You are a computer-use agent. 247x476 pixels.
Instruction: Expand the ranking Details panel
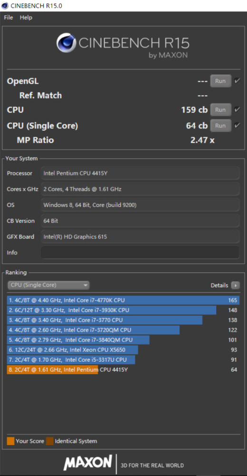coord(225,285)
